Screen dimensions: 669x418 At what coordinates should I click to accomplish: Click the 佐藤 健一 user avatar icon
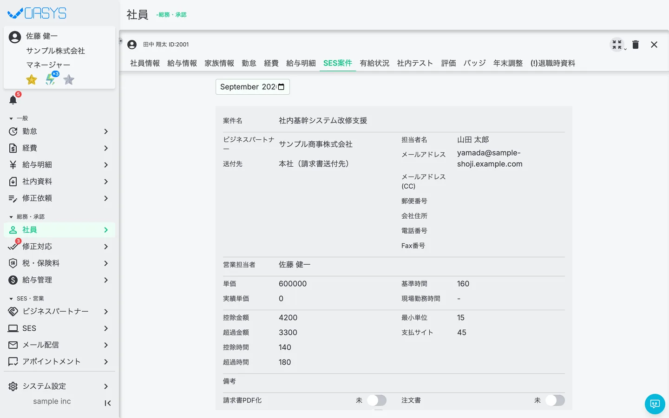pyautogui.click(x=15, y=37)
